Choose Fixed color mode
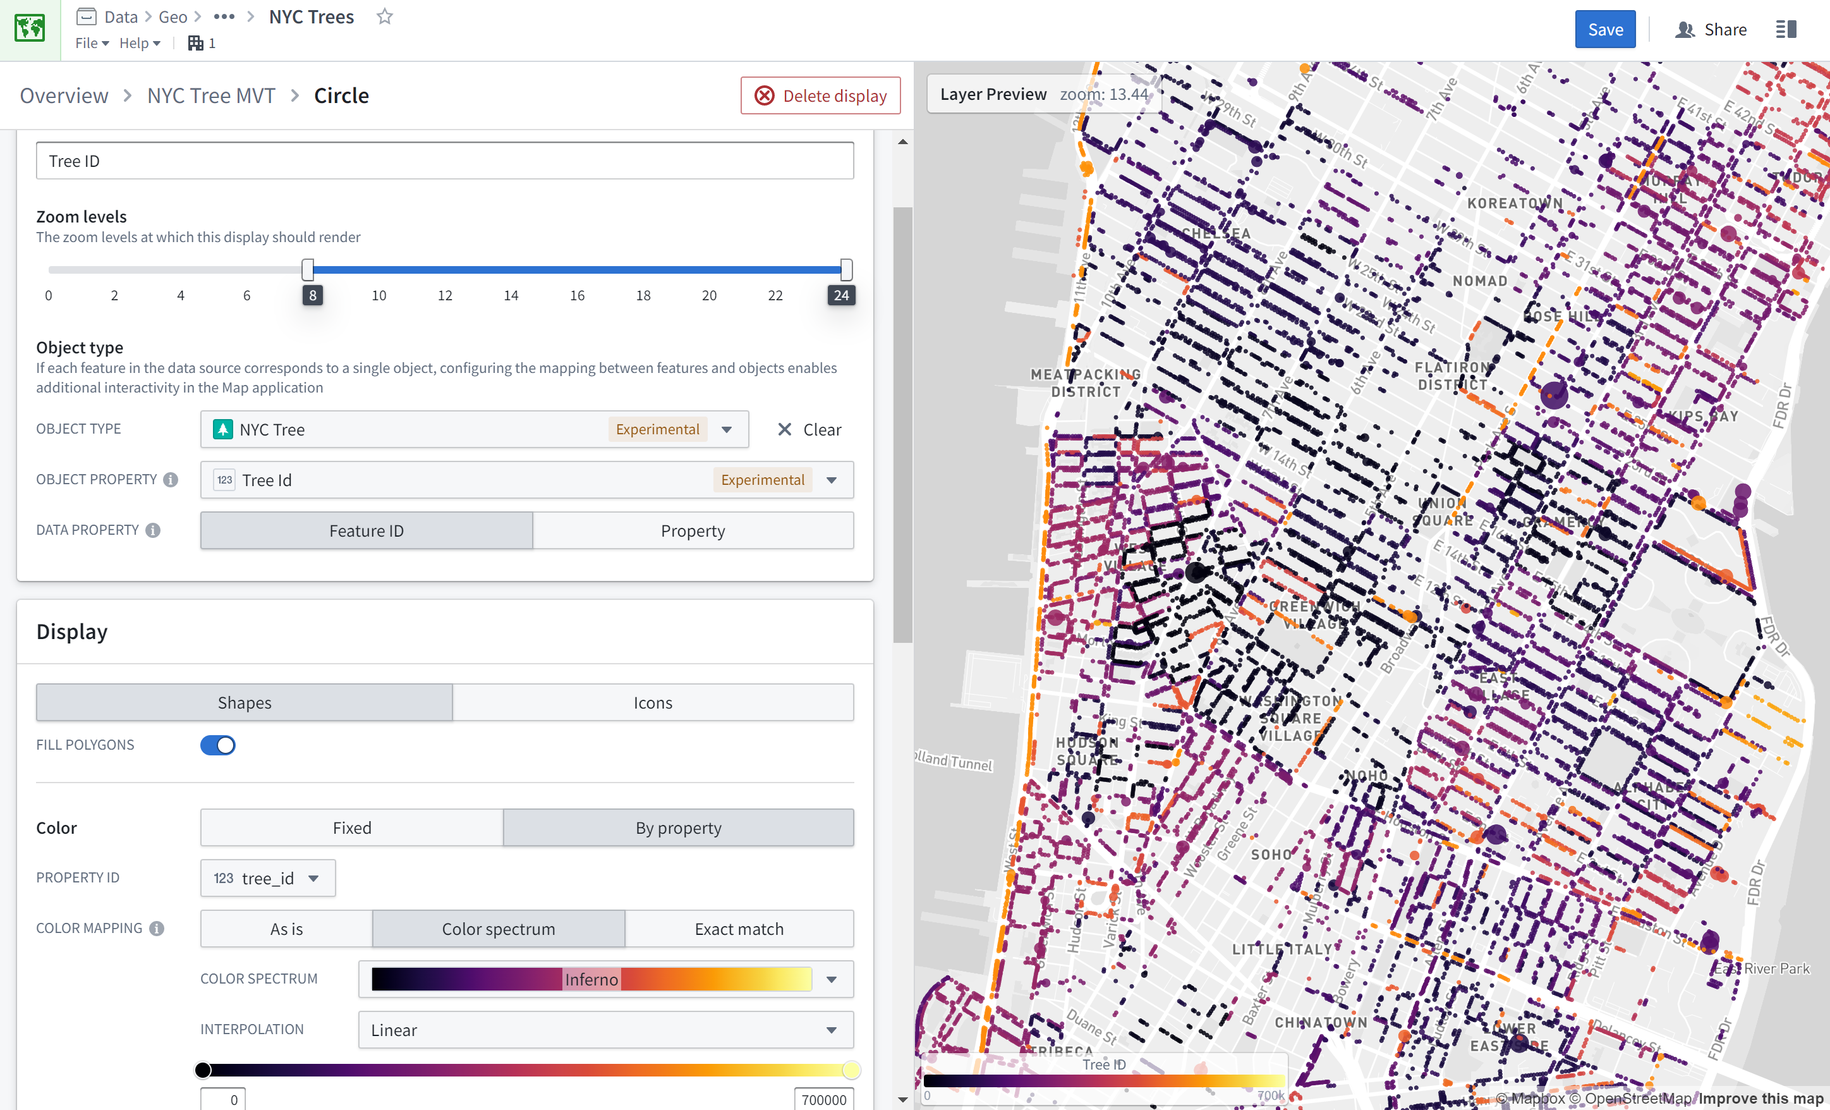Image resolution: width=1830 pixels, height=1110 pixels. point(352,827)
